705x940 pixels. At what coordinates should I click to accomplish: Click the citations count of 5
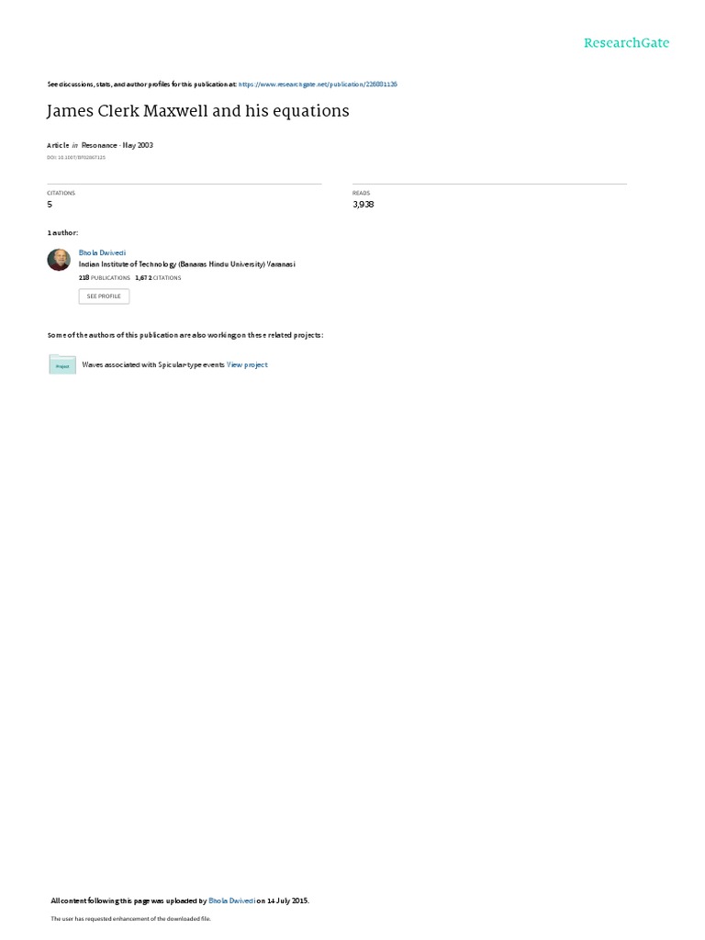[x=50, y=205]
